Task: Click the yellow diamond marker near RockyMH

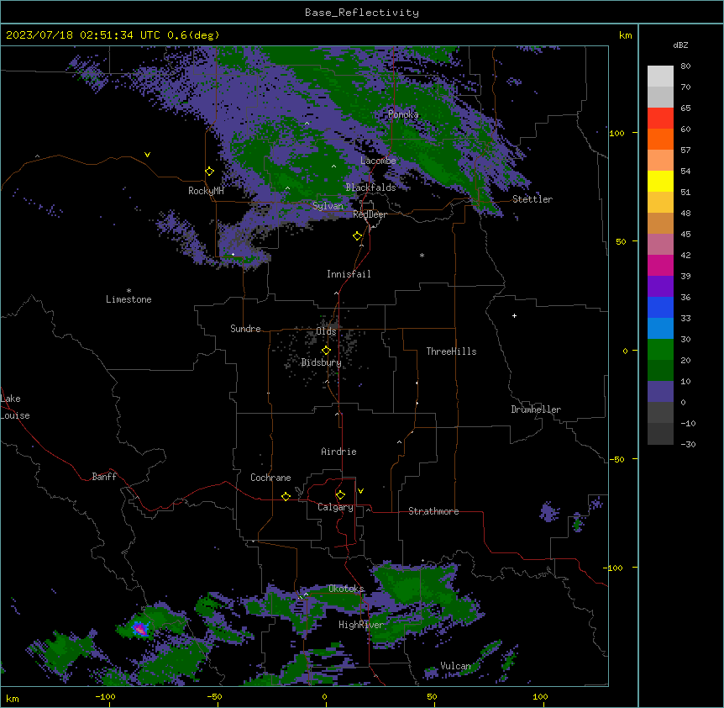Action: (x=209, y=171)
